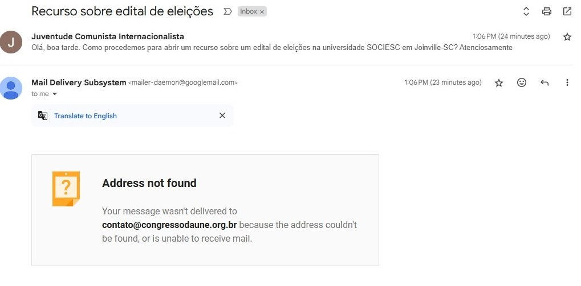Click the yellow question-mark note icon
This screenshot has width=581, height=286.
(x=66, y=188)
